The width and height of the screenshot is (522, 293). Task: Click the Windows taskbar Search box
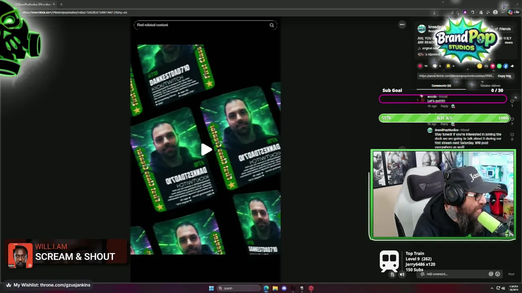(239, 288)
